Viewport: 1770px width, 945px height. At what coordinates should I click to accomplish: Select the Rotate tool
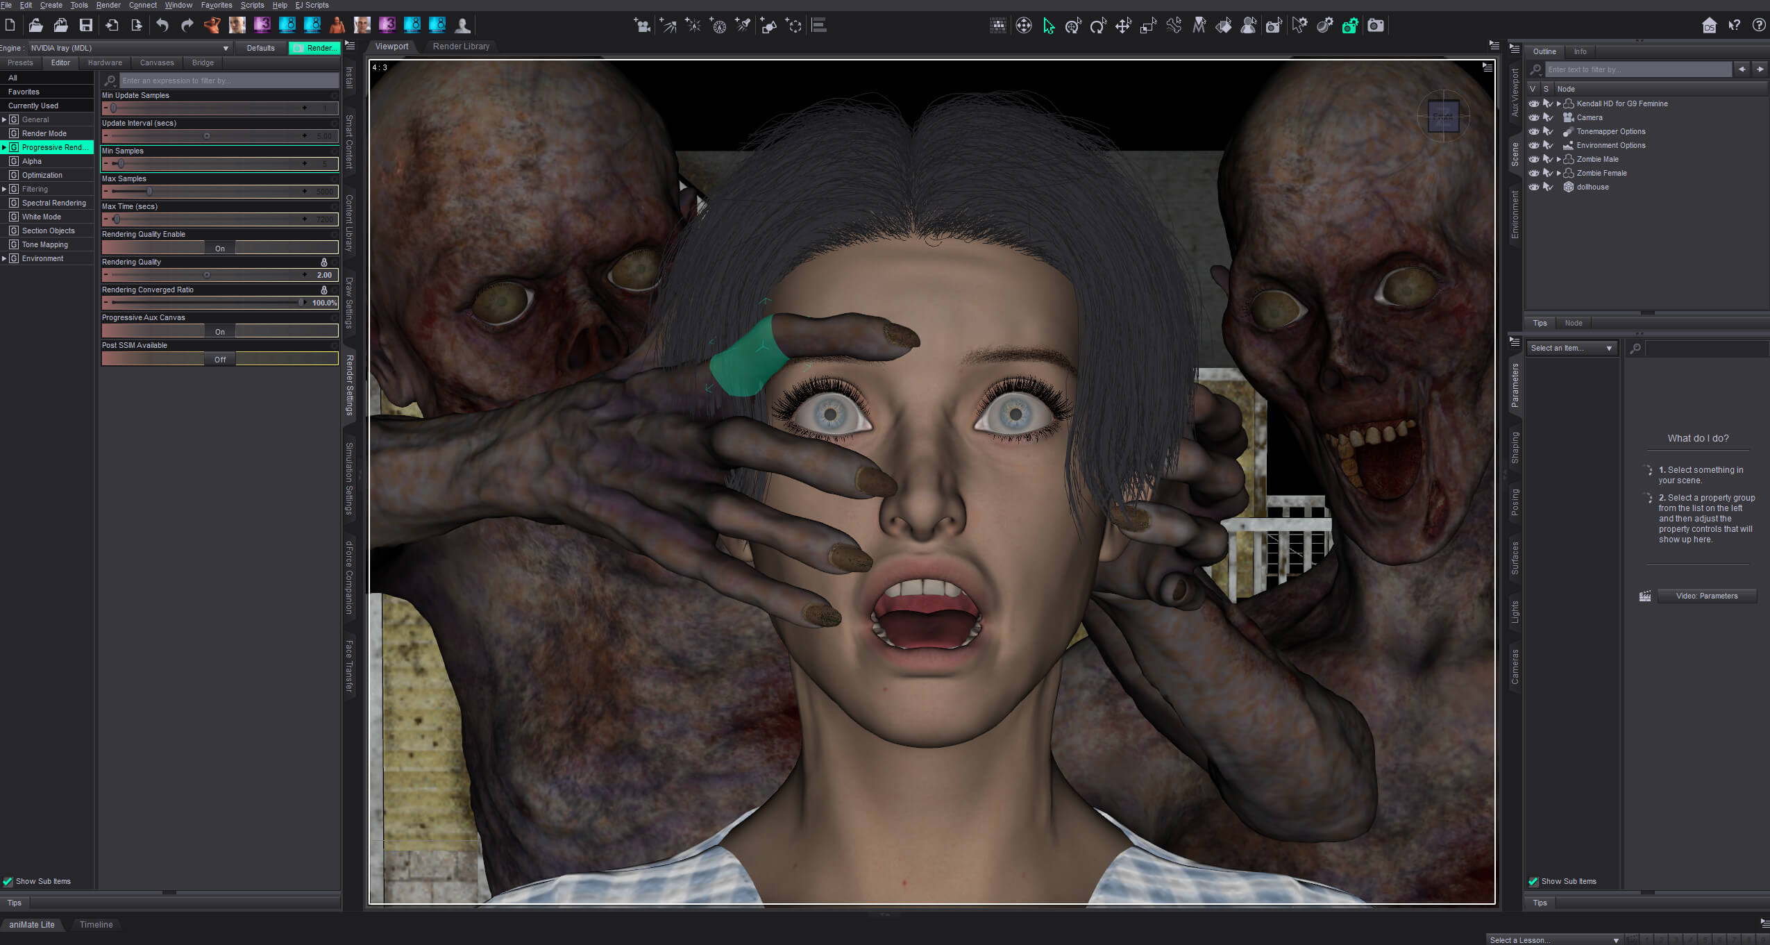[1098, 26]
